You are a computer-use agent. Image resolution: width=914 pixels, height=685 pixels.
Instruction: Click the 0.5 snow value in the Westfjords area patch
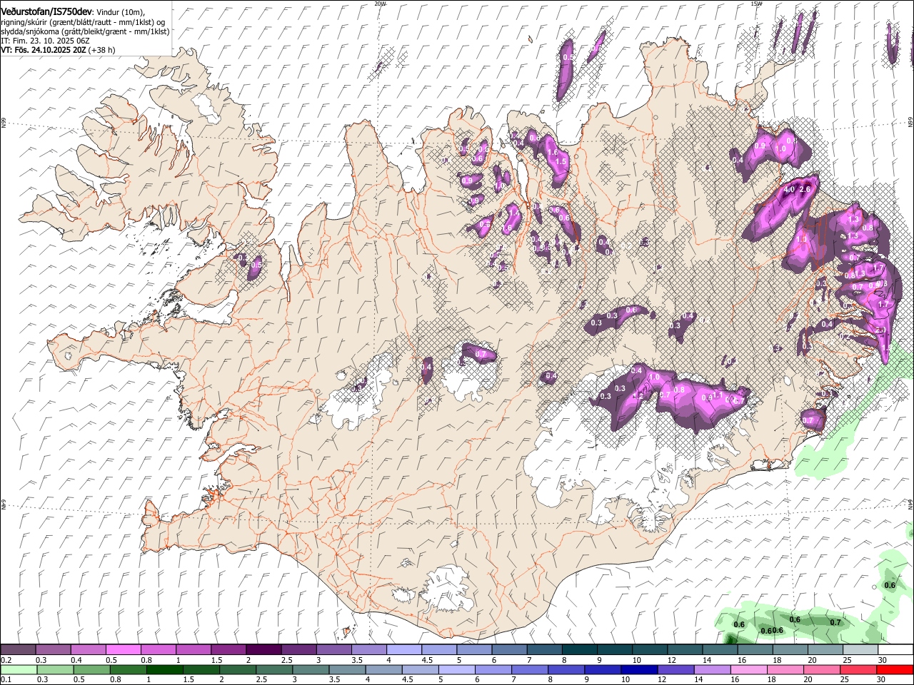tap(256, 265)
